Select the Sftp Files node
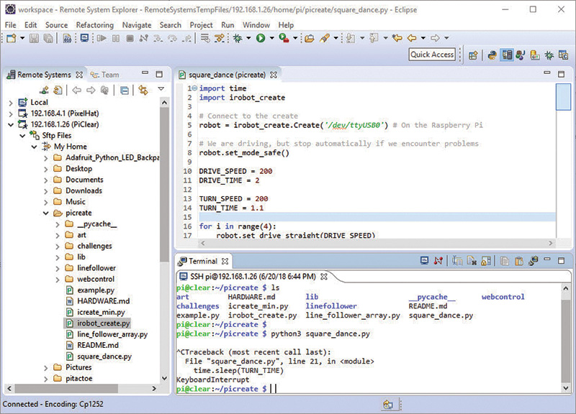Screen dimensions: 576x414 [x=51, y=136]
